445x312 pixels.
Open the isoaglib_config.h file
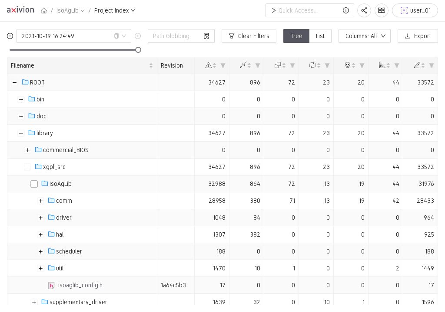pyautogui.click(x=80, y=286)
